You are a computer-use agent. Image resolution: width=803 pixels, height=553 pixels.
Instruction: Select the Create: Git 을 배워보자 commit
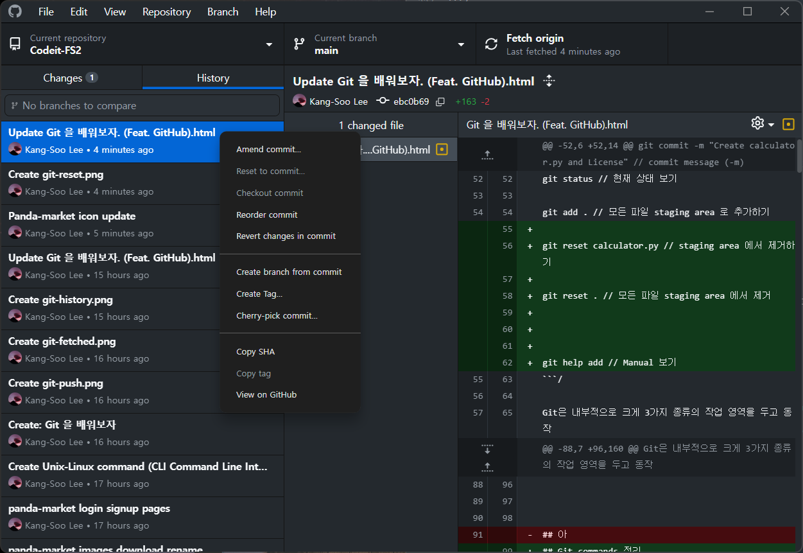pos(142,434)
